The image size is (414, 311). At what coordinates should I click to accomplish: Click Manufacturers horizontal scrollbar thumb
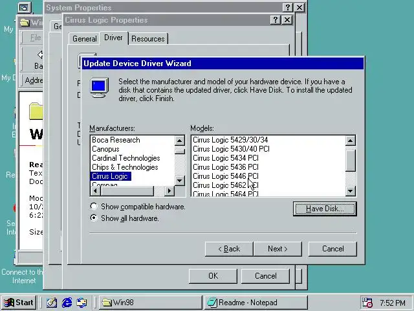click(127, 190)
